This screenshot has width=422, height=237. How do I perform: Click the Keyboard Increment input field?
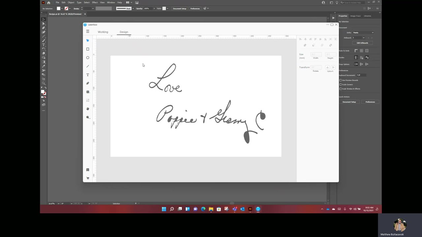[361, 75]
